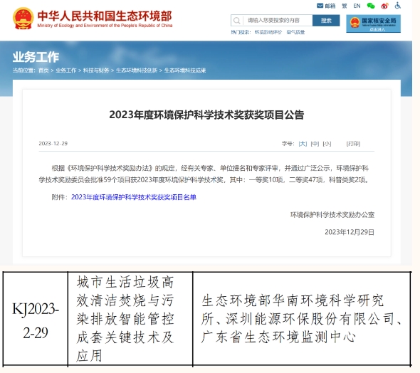The image size is (420, 373).
Task: Open attachment 2023年度环境保护科学技术奖获奖项目名单
Action: point(134,197)
